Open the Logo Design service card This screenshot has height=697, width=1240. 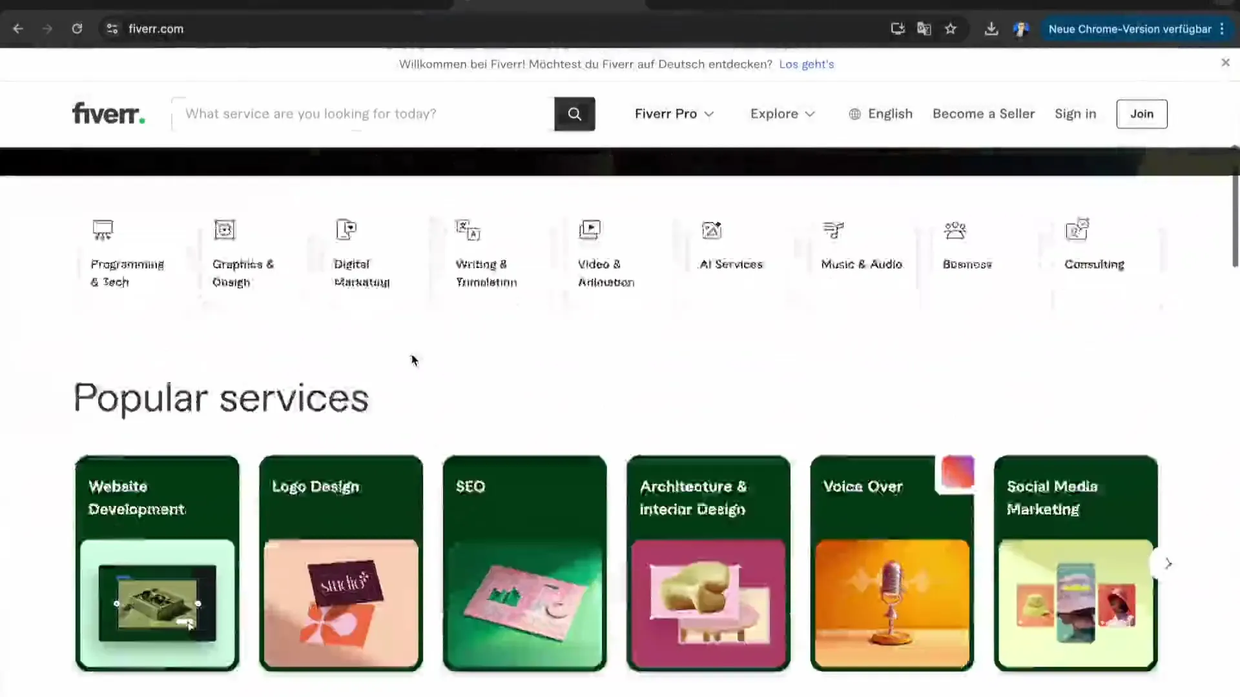pyautogui.click(x=341, y=563)
